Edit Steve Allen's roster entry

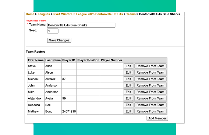click(128, 66)
